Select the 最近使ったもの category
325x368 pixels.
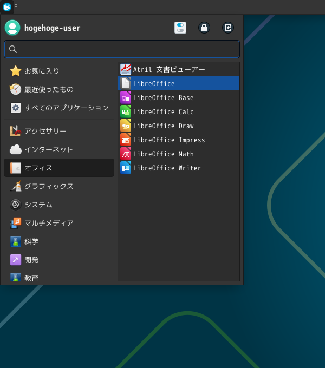click(x=59, y=89)
